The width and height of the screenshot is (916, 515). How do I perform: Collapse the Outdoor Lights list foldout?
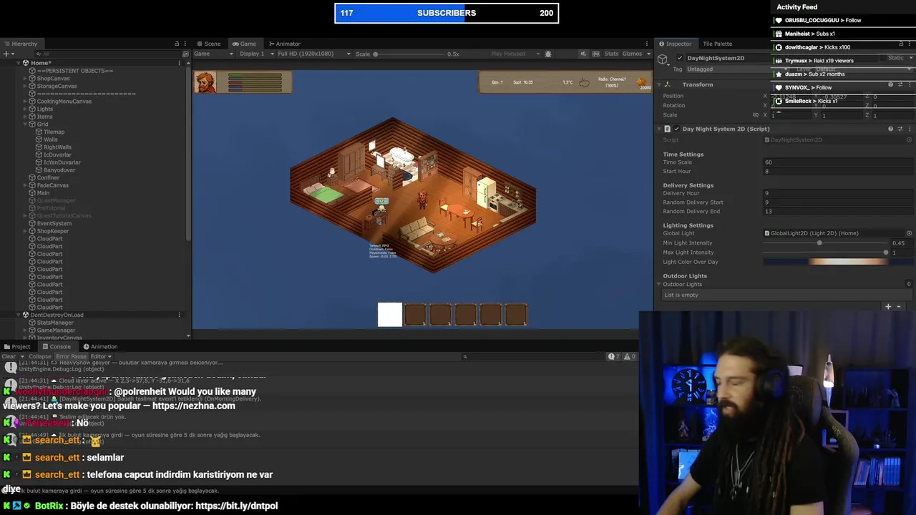[x=660, y=284]
